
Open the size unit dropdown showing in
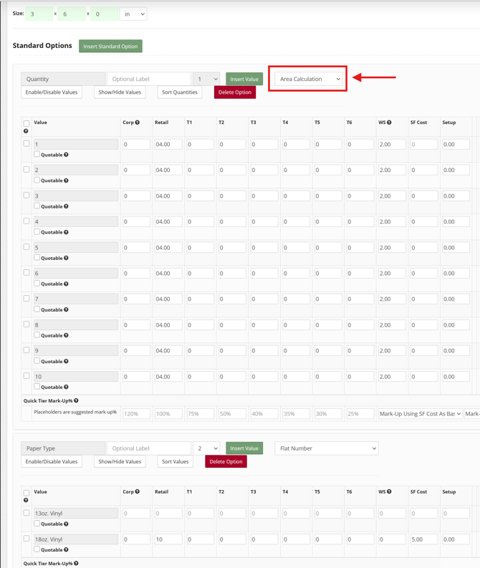click(133, 14)
